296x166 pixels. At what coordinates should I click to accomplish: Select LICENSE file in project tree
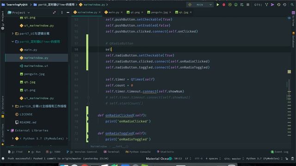pyautogui.click(x=26, y=114)
